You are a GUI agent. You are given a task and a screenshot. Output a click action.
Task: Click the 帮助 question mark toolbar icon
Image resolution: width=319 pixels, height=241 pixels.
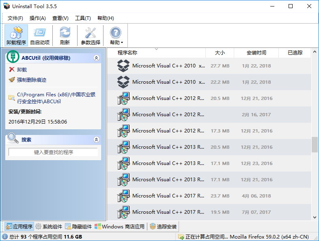(x=116, y=33)
